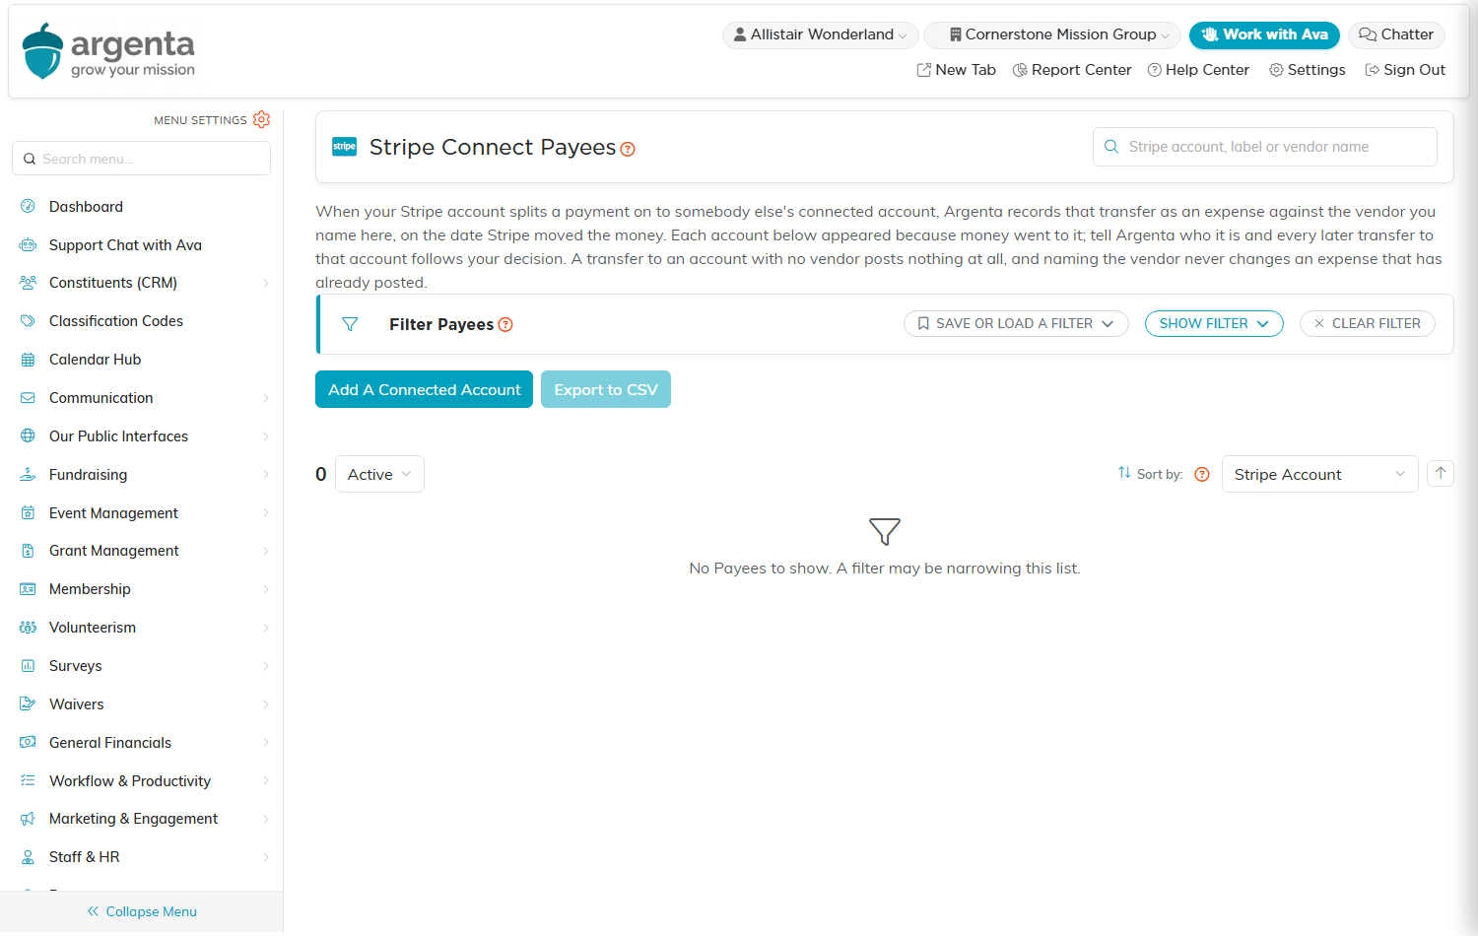The width and height of the screenshot is (1478, 936).
Task: Expand the Communication menu chevron
Action: click(266, 398)
